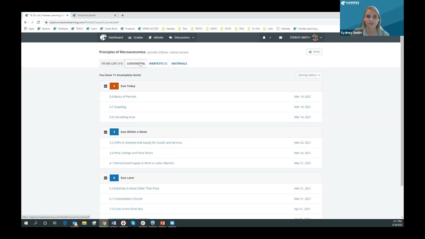Open the Apps bookmarks shortcut
Screen dimensions: 425x239
29,29
